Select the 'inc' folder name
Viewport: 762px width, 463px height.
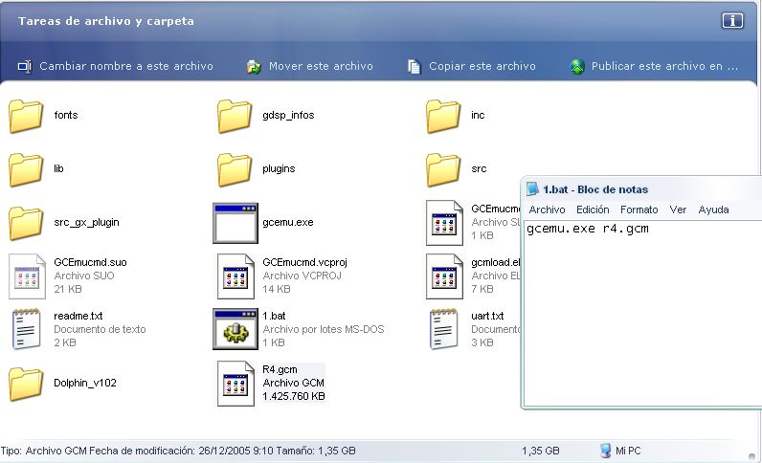point(478,115)
